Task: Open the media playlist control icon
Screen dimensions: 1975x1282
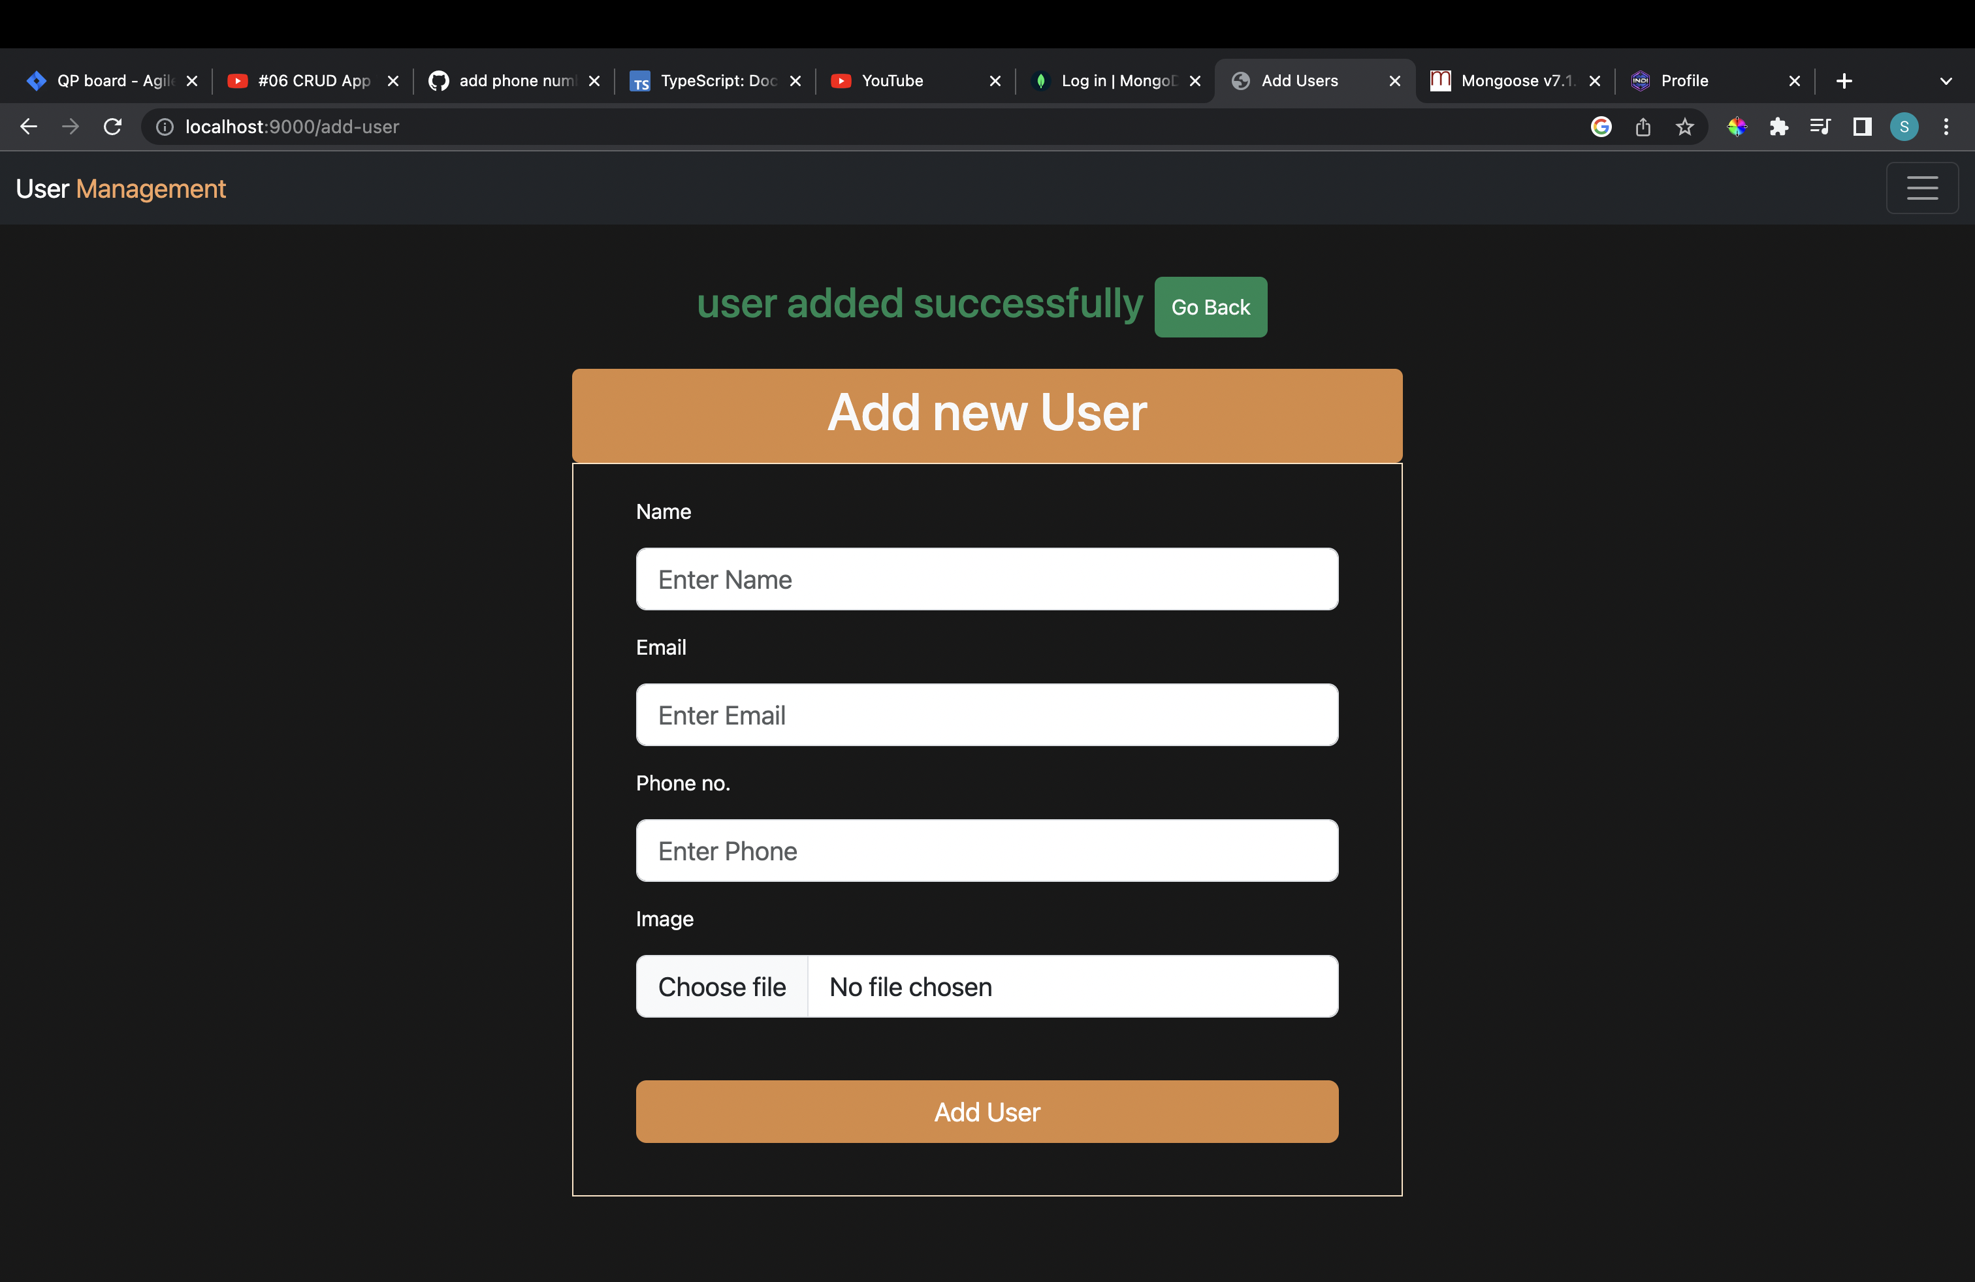Action: coord(1820,127)
